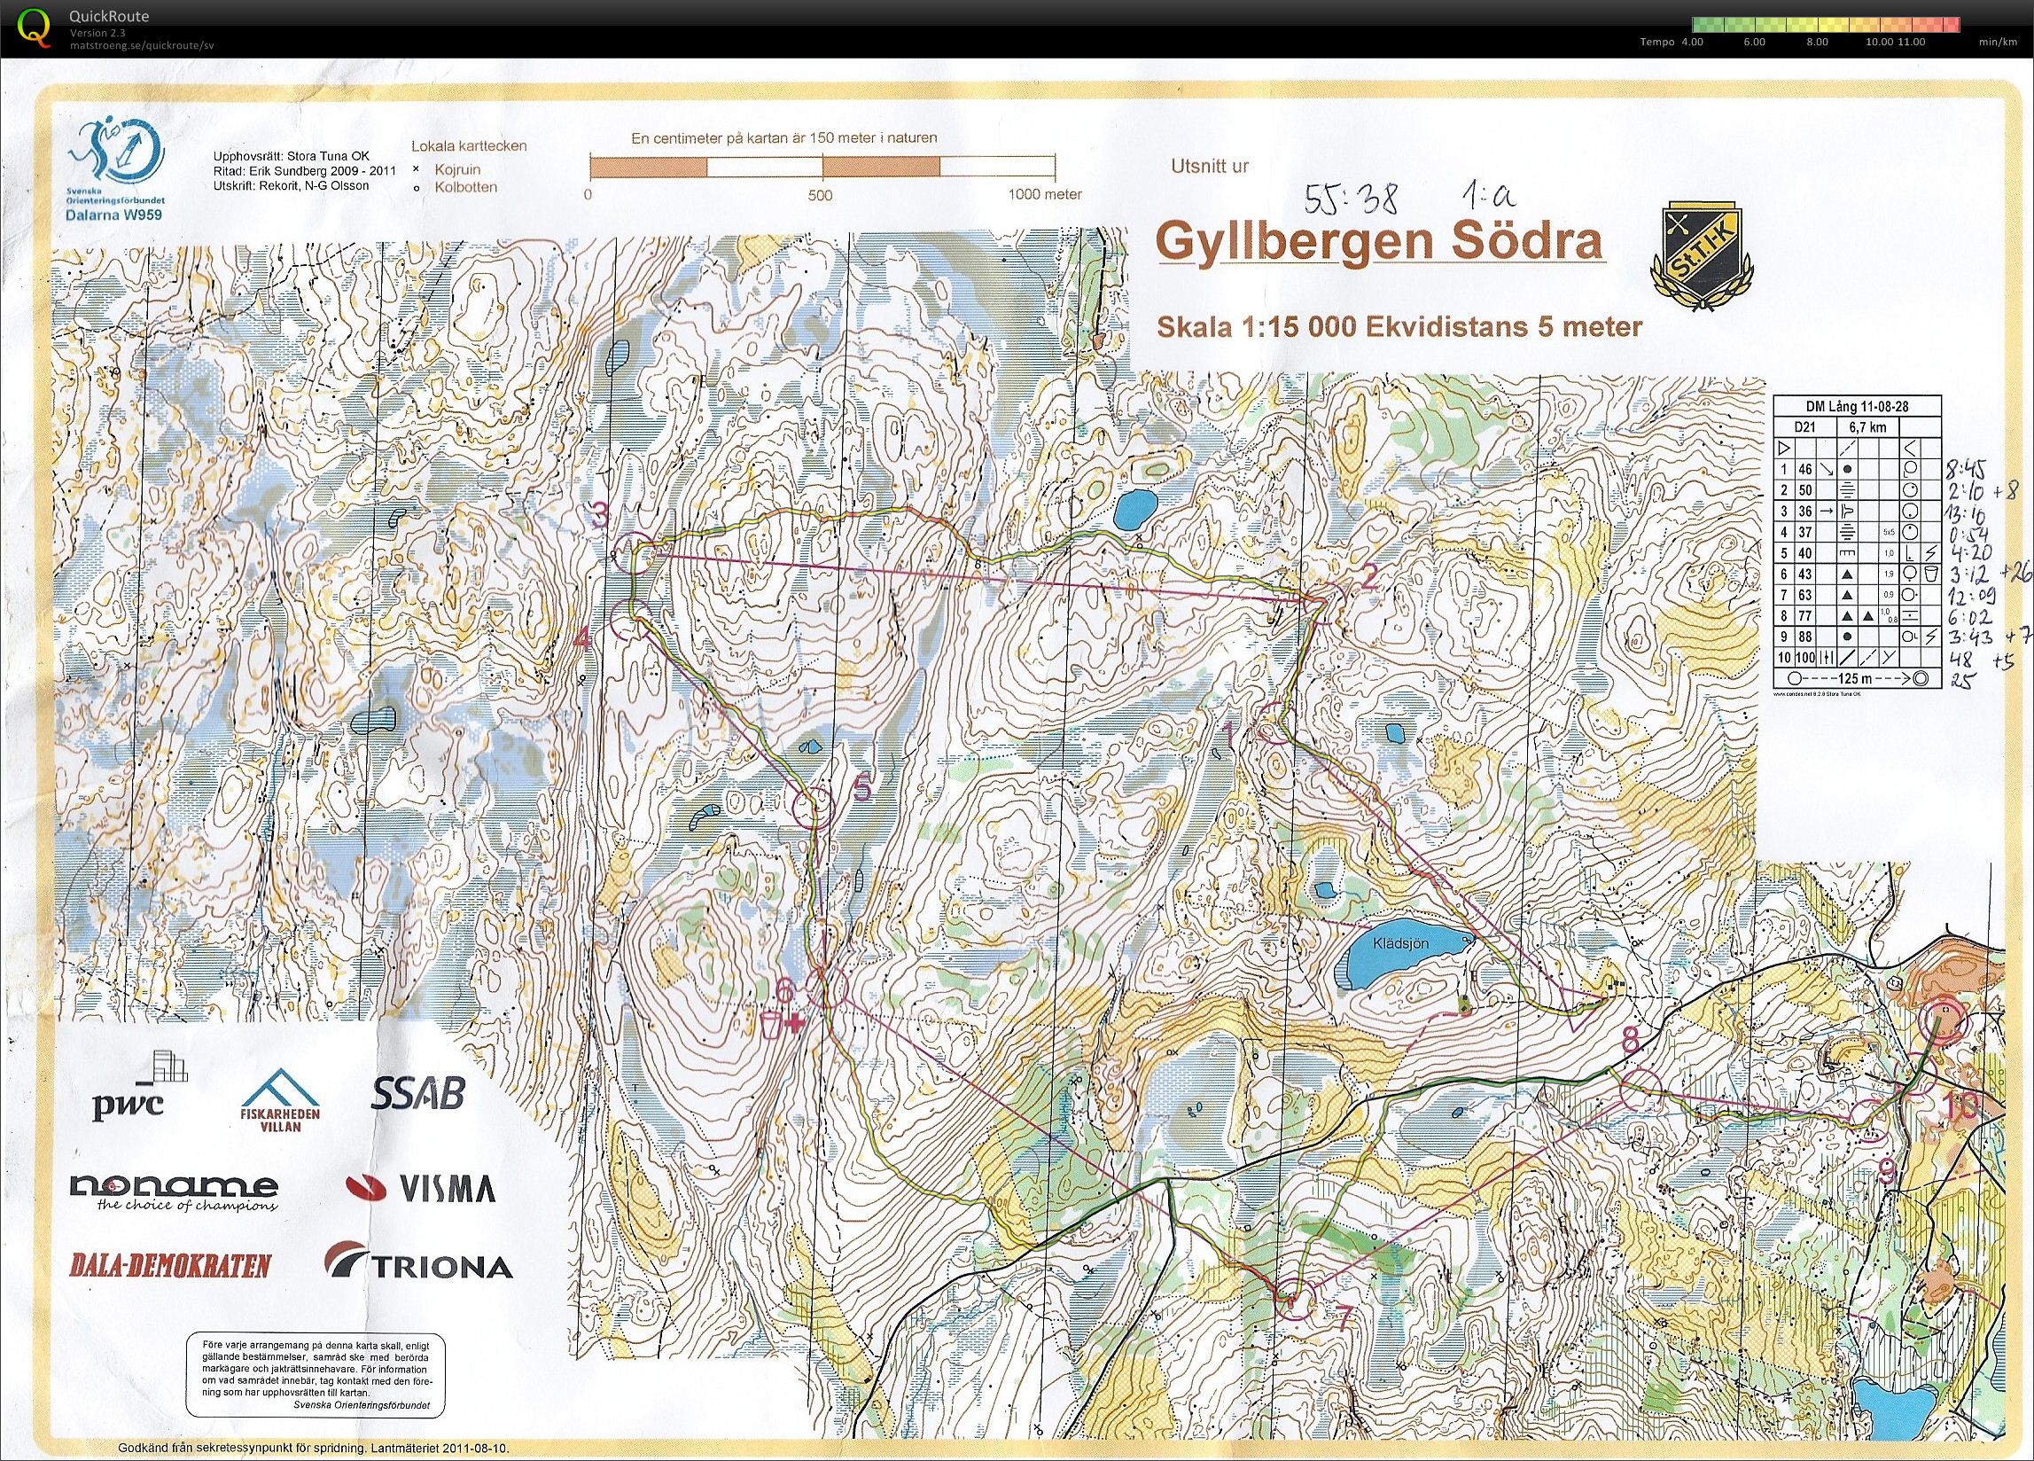Click control circle 4 on the map
This screenshot has width=2034, height=1461.
click(x=630, y=620)
